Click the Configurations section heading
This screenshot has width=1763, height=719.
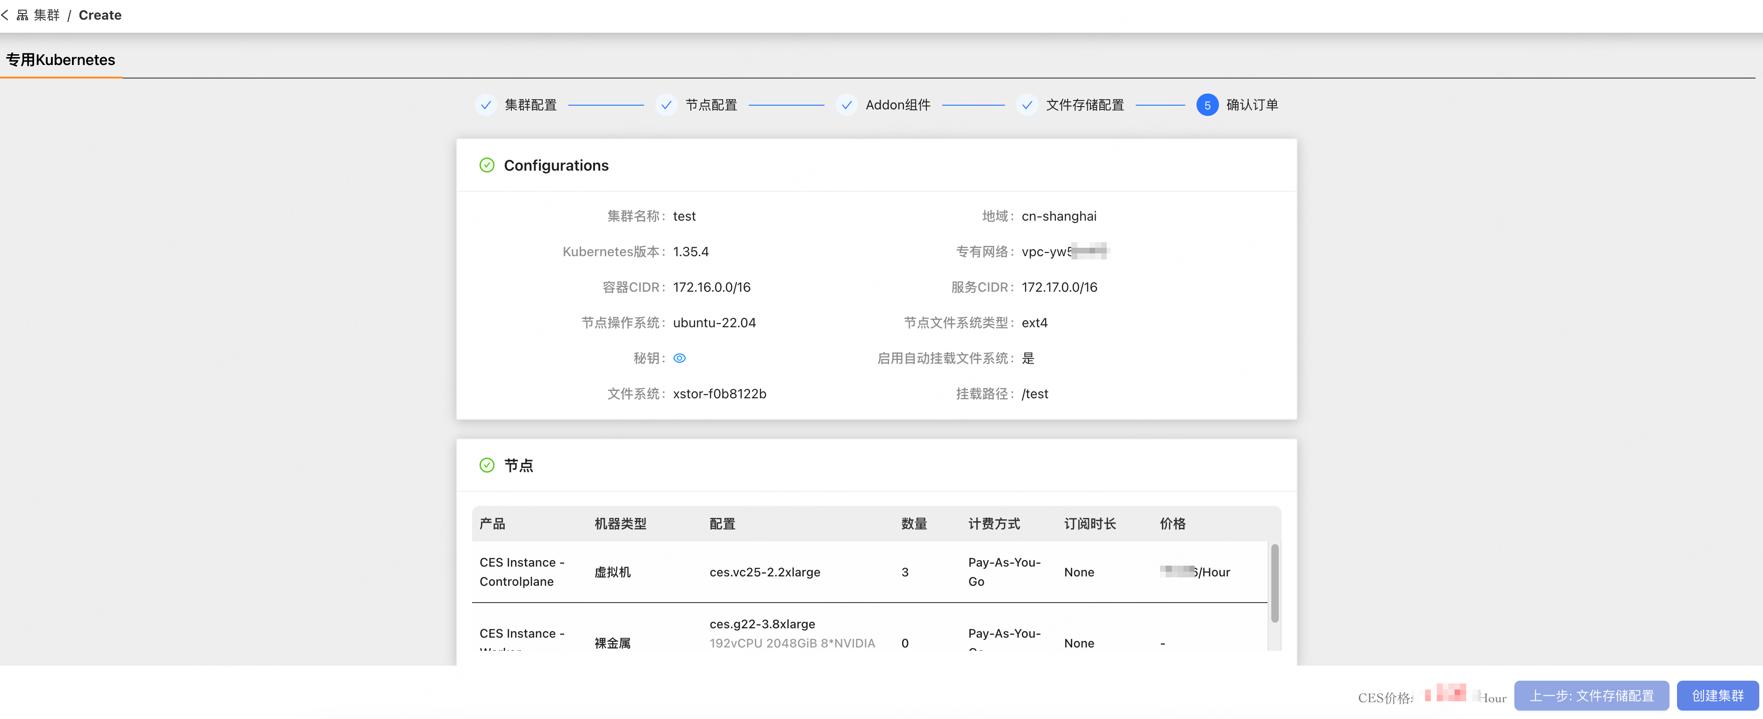556,165
